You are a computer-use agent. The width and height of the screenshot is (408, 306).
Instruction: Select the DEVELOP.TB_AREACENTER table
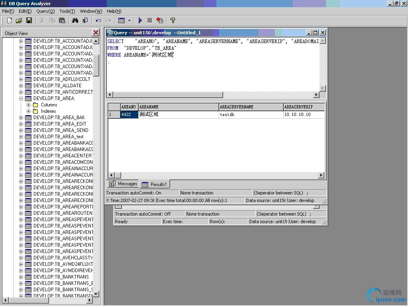(63, 156)
